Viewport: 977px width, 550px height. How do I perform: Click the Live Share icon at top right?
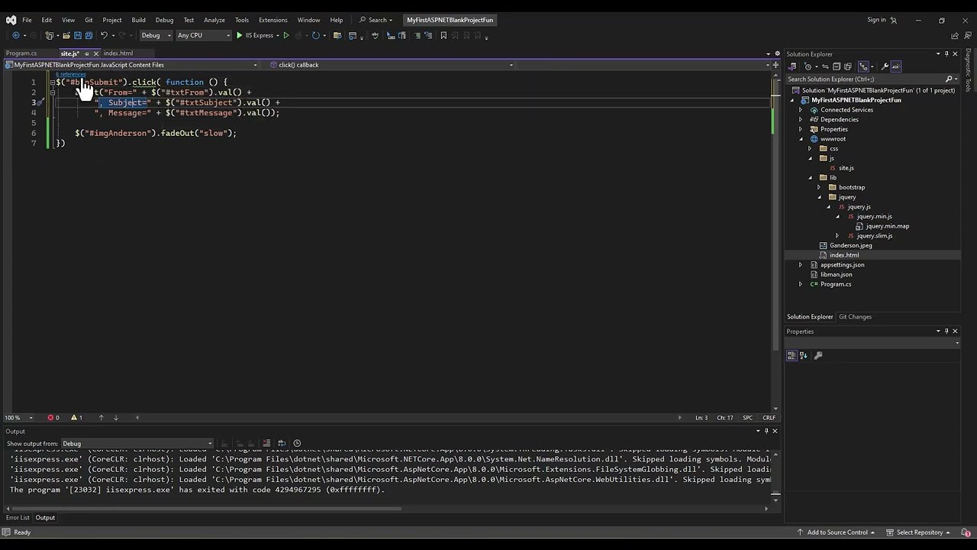954,35
